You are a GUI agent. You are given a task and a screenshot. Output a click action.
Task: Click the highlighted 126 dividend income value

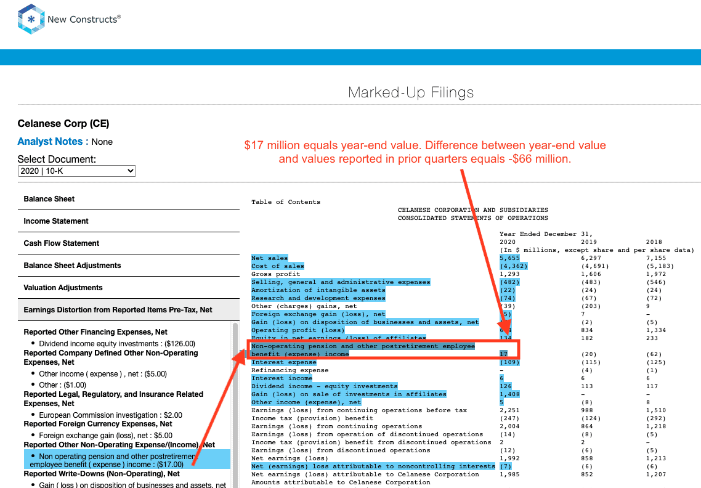click(506, 386)
